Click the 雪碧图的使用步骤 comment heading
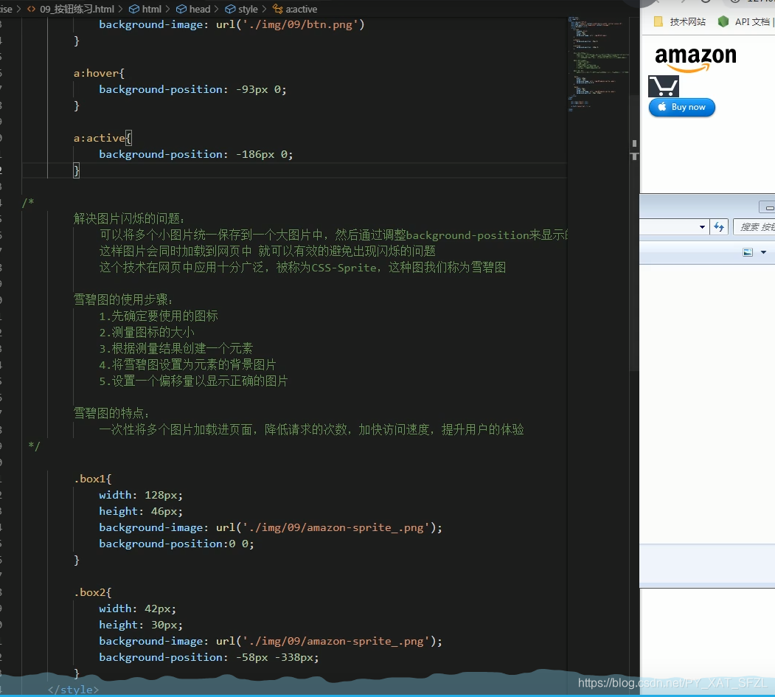Viewport: 775px width, 697px height. pyautogui.click(x=123, y=299)
